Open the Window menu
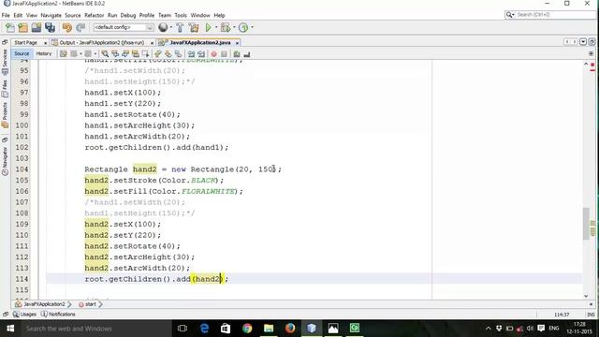The image size is (599, 337). (x=200, y=15)
